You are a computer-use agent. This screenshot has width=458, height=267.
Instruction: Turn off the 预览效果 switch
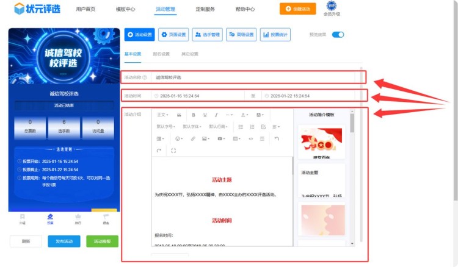[x=338, y=35]
